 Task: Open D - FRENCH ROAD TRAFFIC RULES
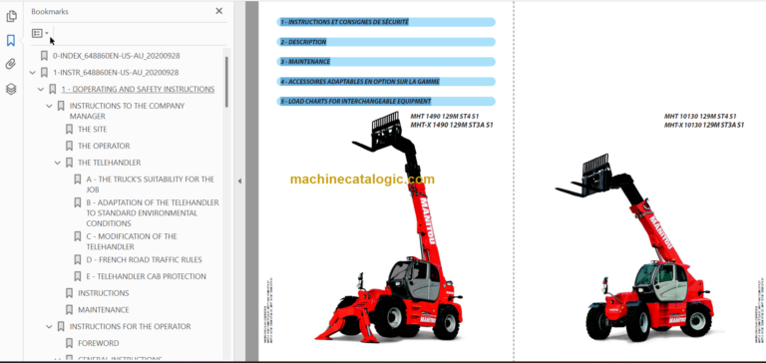coord(144,260)
